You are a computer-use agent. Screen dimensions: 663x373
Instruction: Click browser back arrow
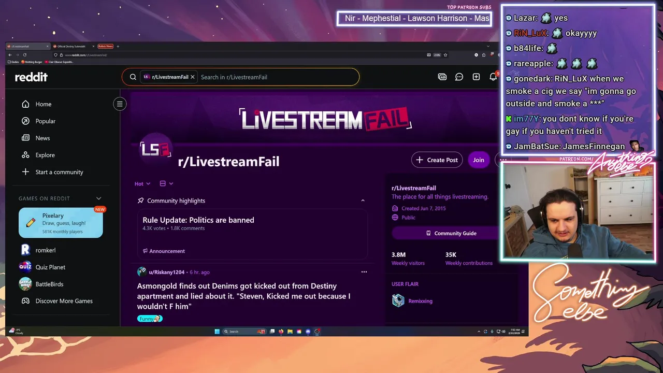click(10, 55)
